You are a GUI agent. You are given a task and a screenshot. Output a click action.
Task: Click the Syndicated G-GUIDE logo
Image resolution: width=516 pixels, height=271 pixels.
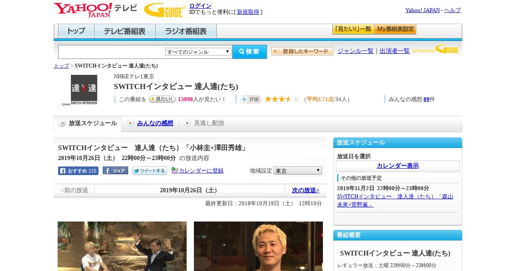click(x=435, y=49)
